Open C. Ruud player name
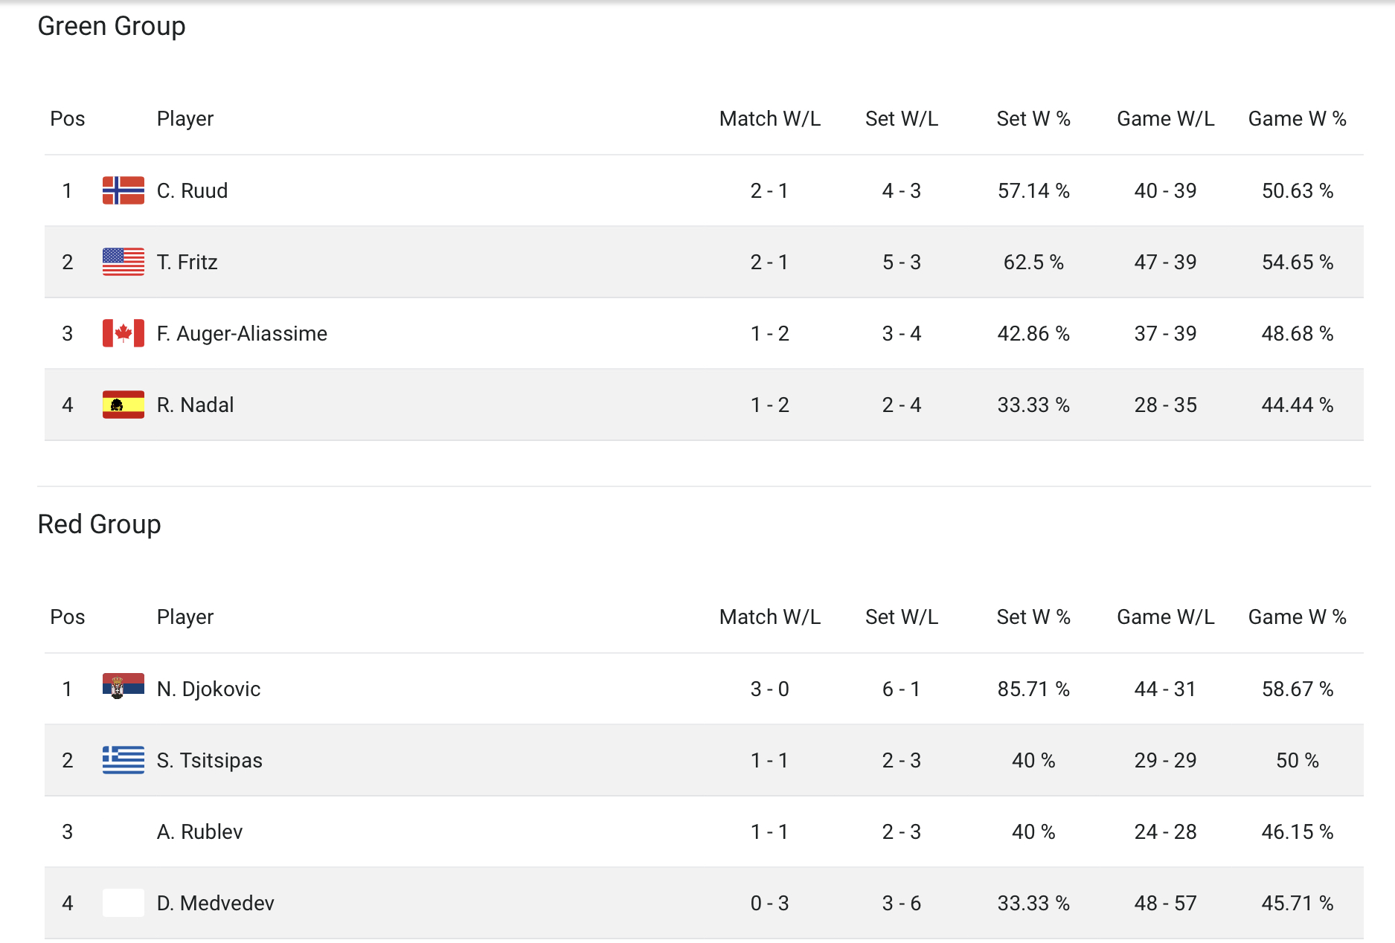The image size is (1395, 943). 192,191
